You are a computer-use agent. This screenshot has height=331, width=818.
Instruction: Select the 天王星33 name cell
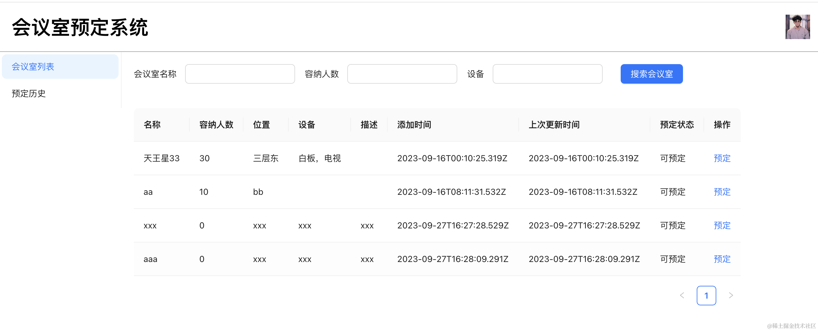tap(161, 158)
